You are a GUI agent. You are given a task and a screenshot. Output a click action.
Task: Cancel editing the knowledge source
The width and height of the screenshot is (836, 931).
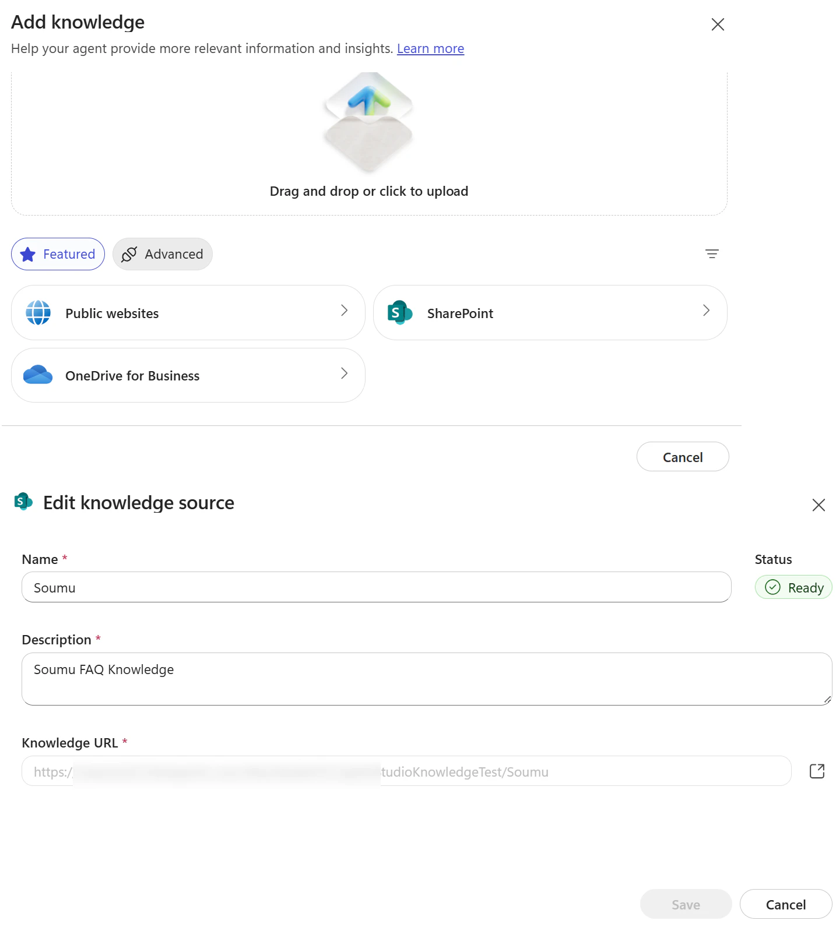point(786,904)
